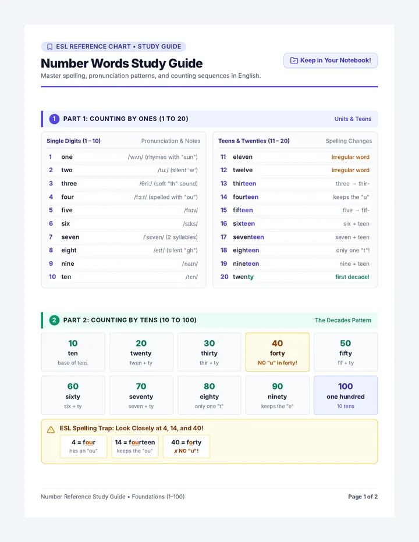Image resolution: width=419 pixels, height=542 pixels.
Task: Click the '40 = forty' spelling trap box
Action: tap(186, 446)
